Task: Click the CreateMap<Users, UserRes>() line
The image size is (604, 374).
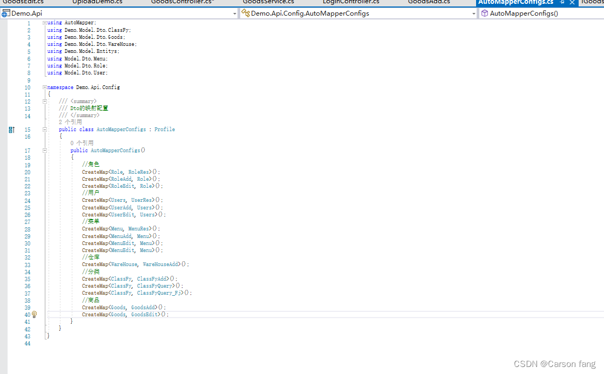Action: (123, 200)
